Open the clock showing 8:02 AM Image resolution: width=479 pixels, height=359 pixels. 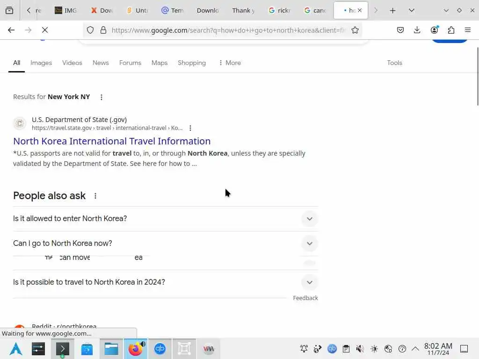[x=438, y=349]
